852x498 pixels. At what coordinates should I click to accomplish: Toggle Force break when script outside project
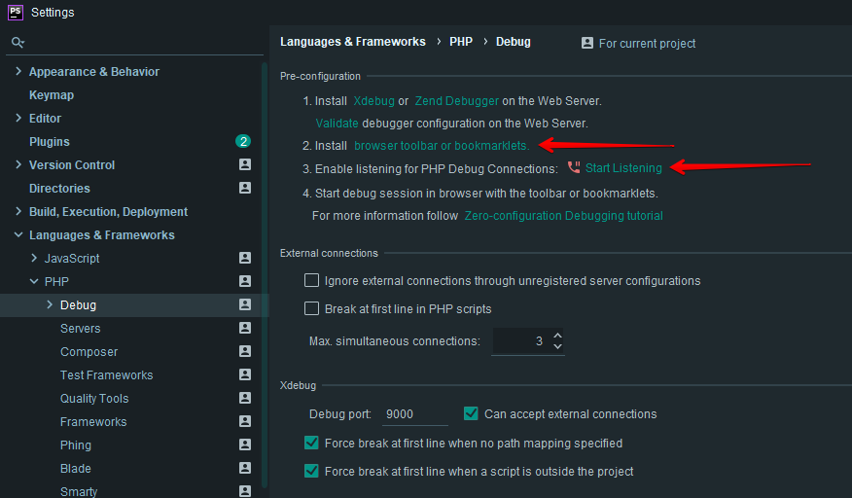coord(311,471)
